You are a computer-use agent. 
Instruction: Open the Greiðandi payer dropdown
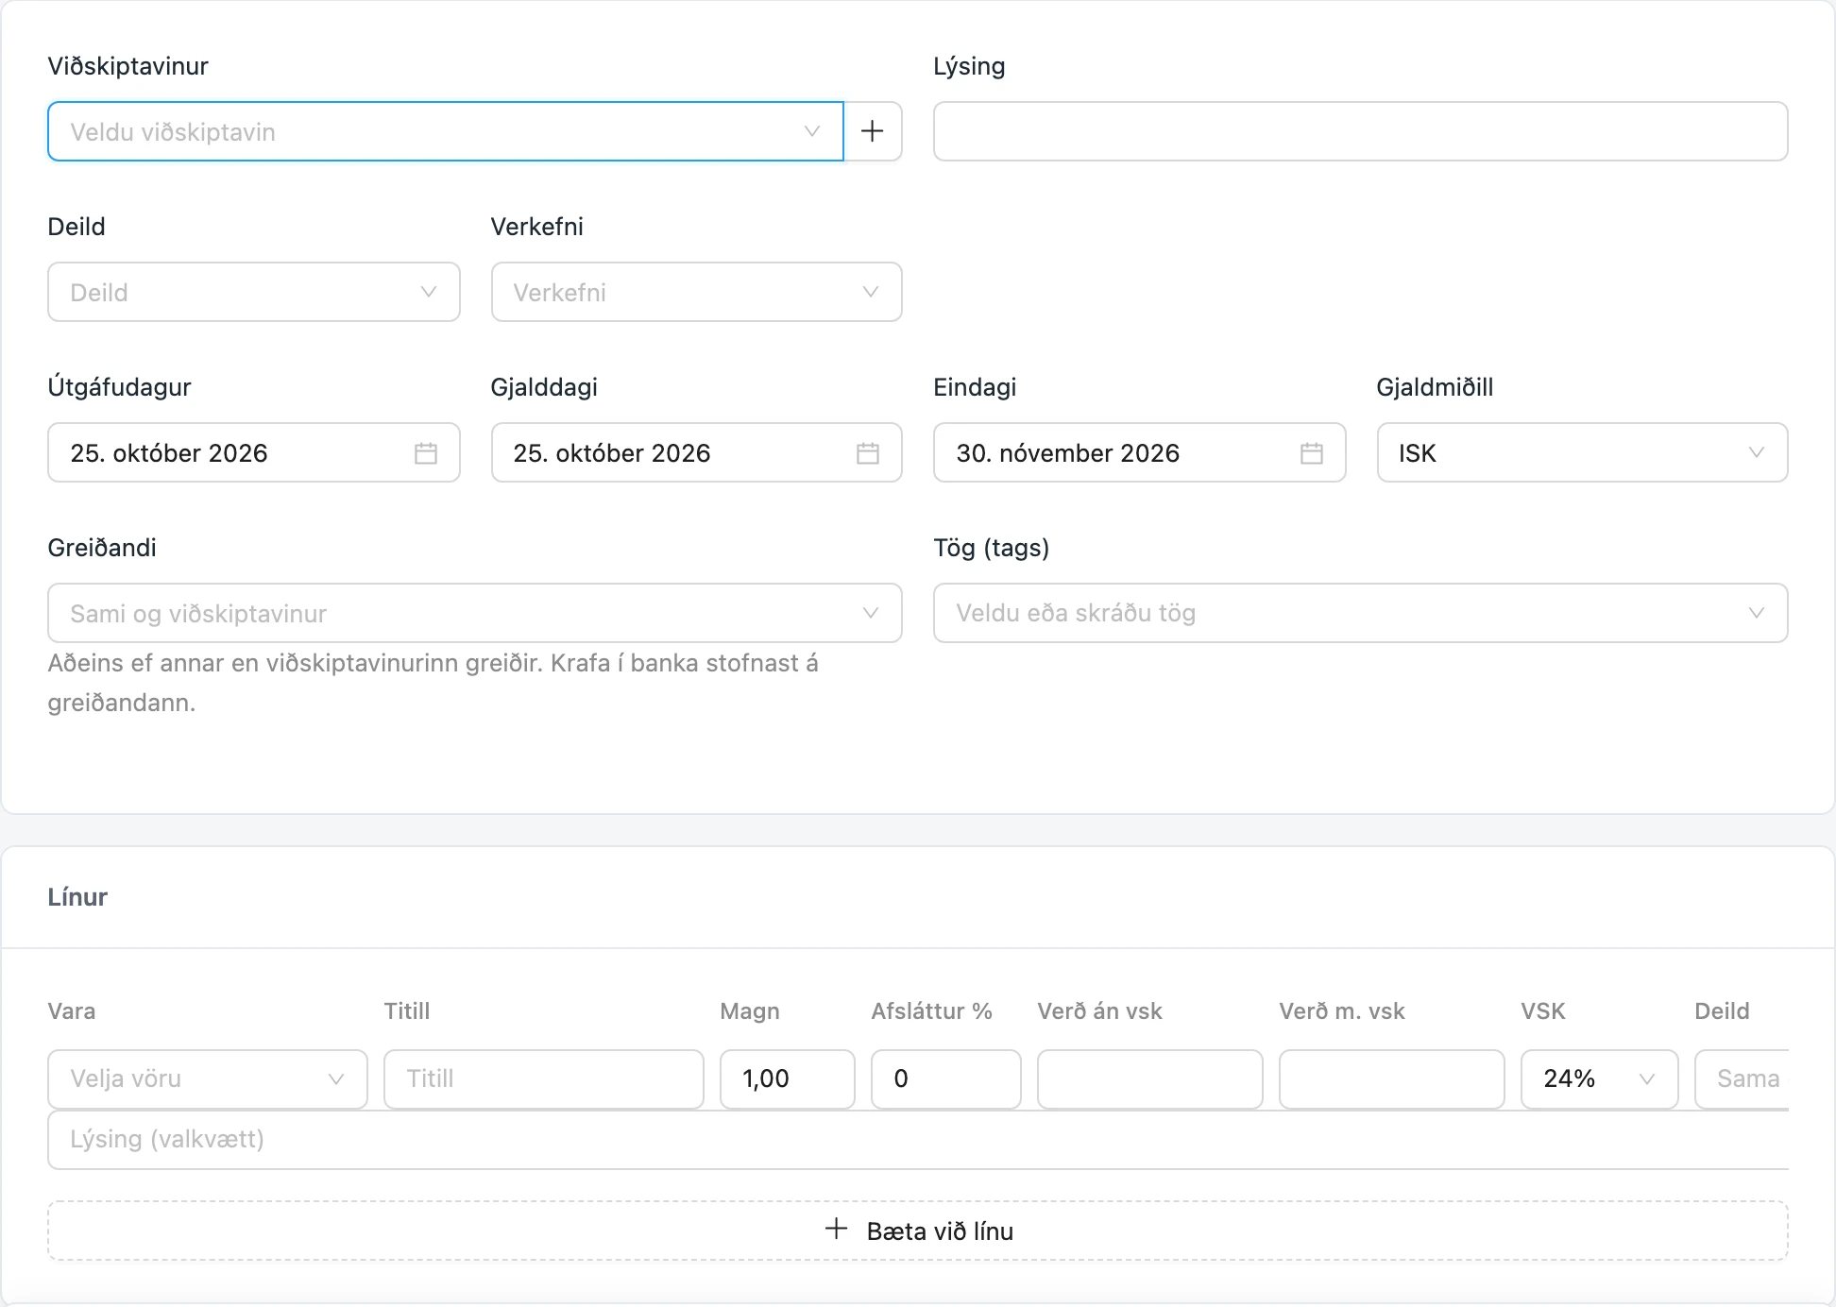pyautogui.click(x=475, y=613)
